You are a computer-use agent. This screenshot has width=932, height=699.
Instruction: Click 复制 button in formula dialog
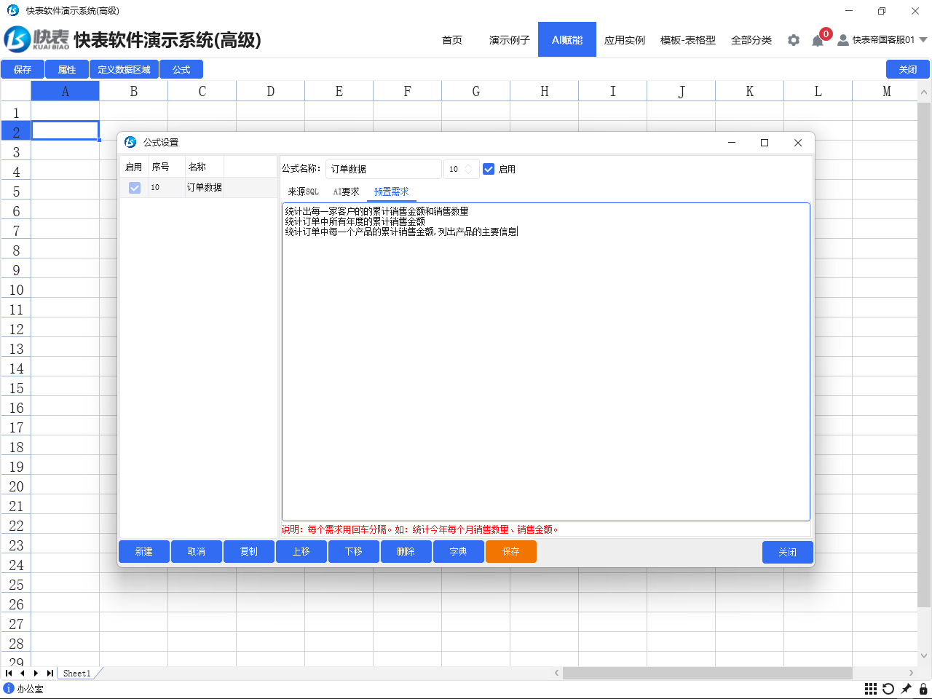click(x=249, y=552)
